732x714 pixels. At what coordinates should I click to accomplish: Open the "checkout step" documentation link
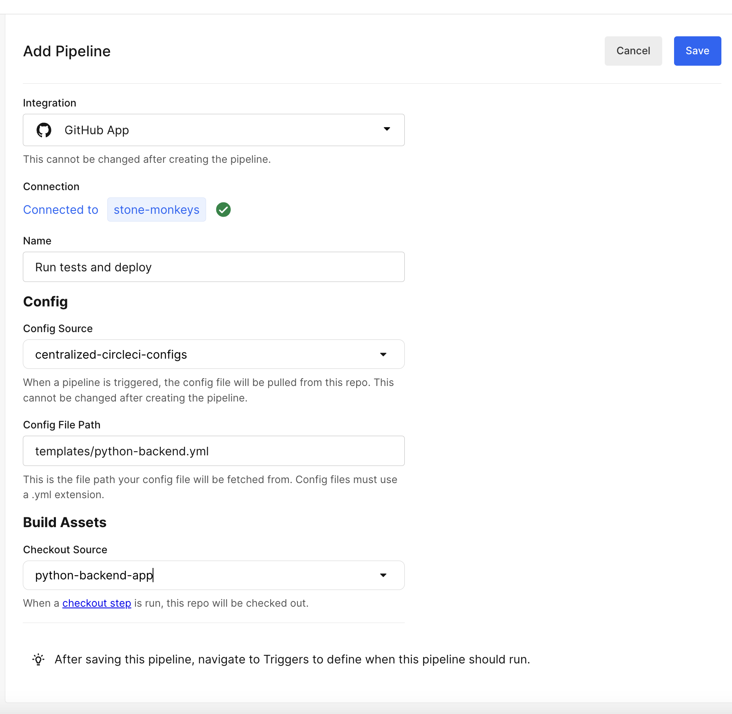pyautogui.click(x=96, y=603)
